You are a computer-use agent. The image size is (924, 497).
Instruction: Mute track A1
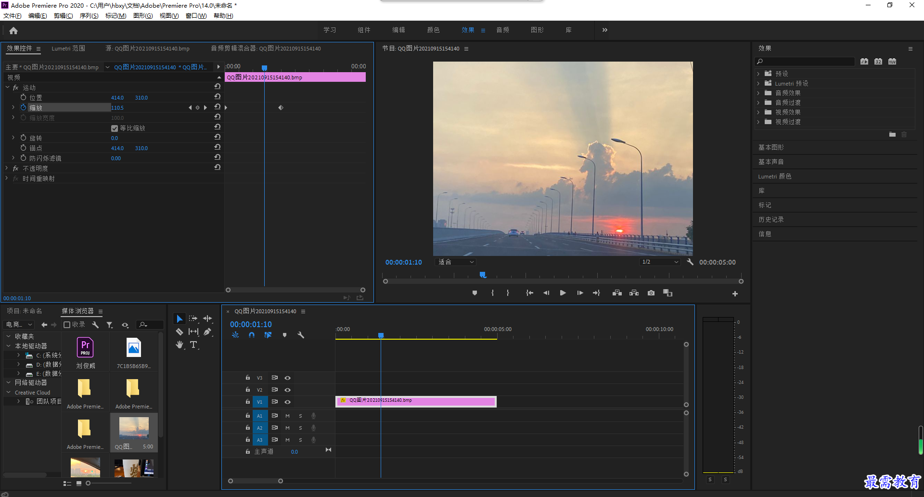287,416
